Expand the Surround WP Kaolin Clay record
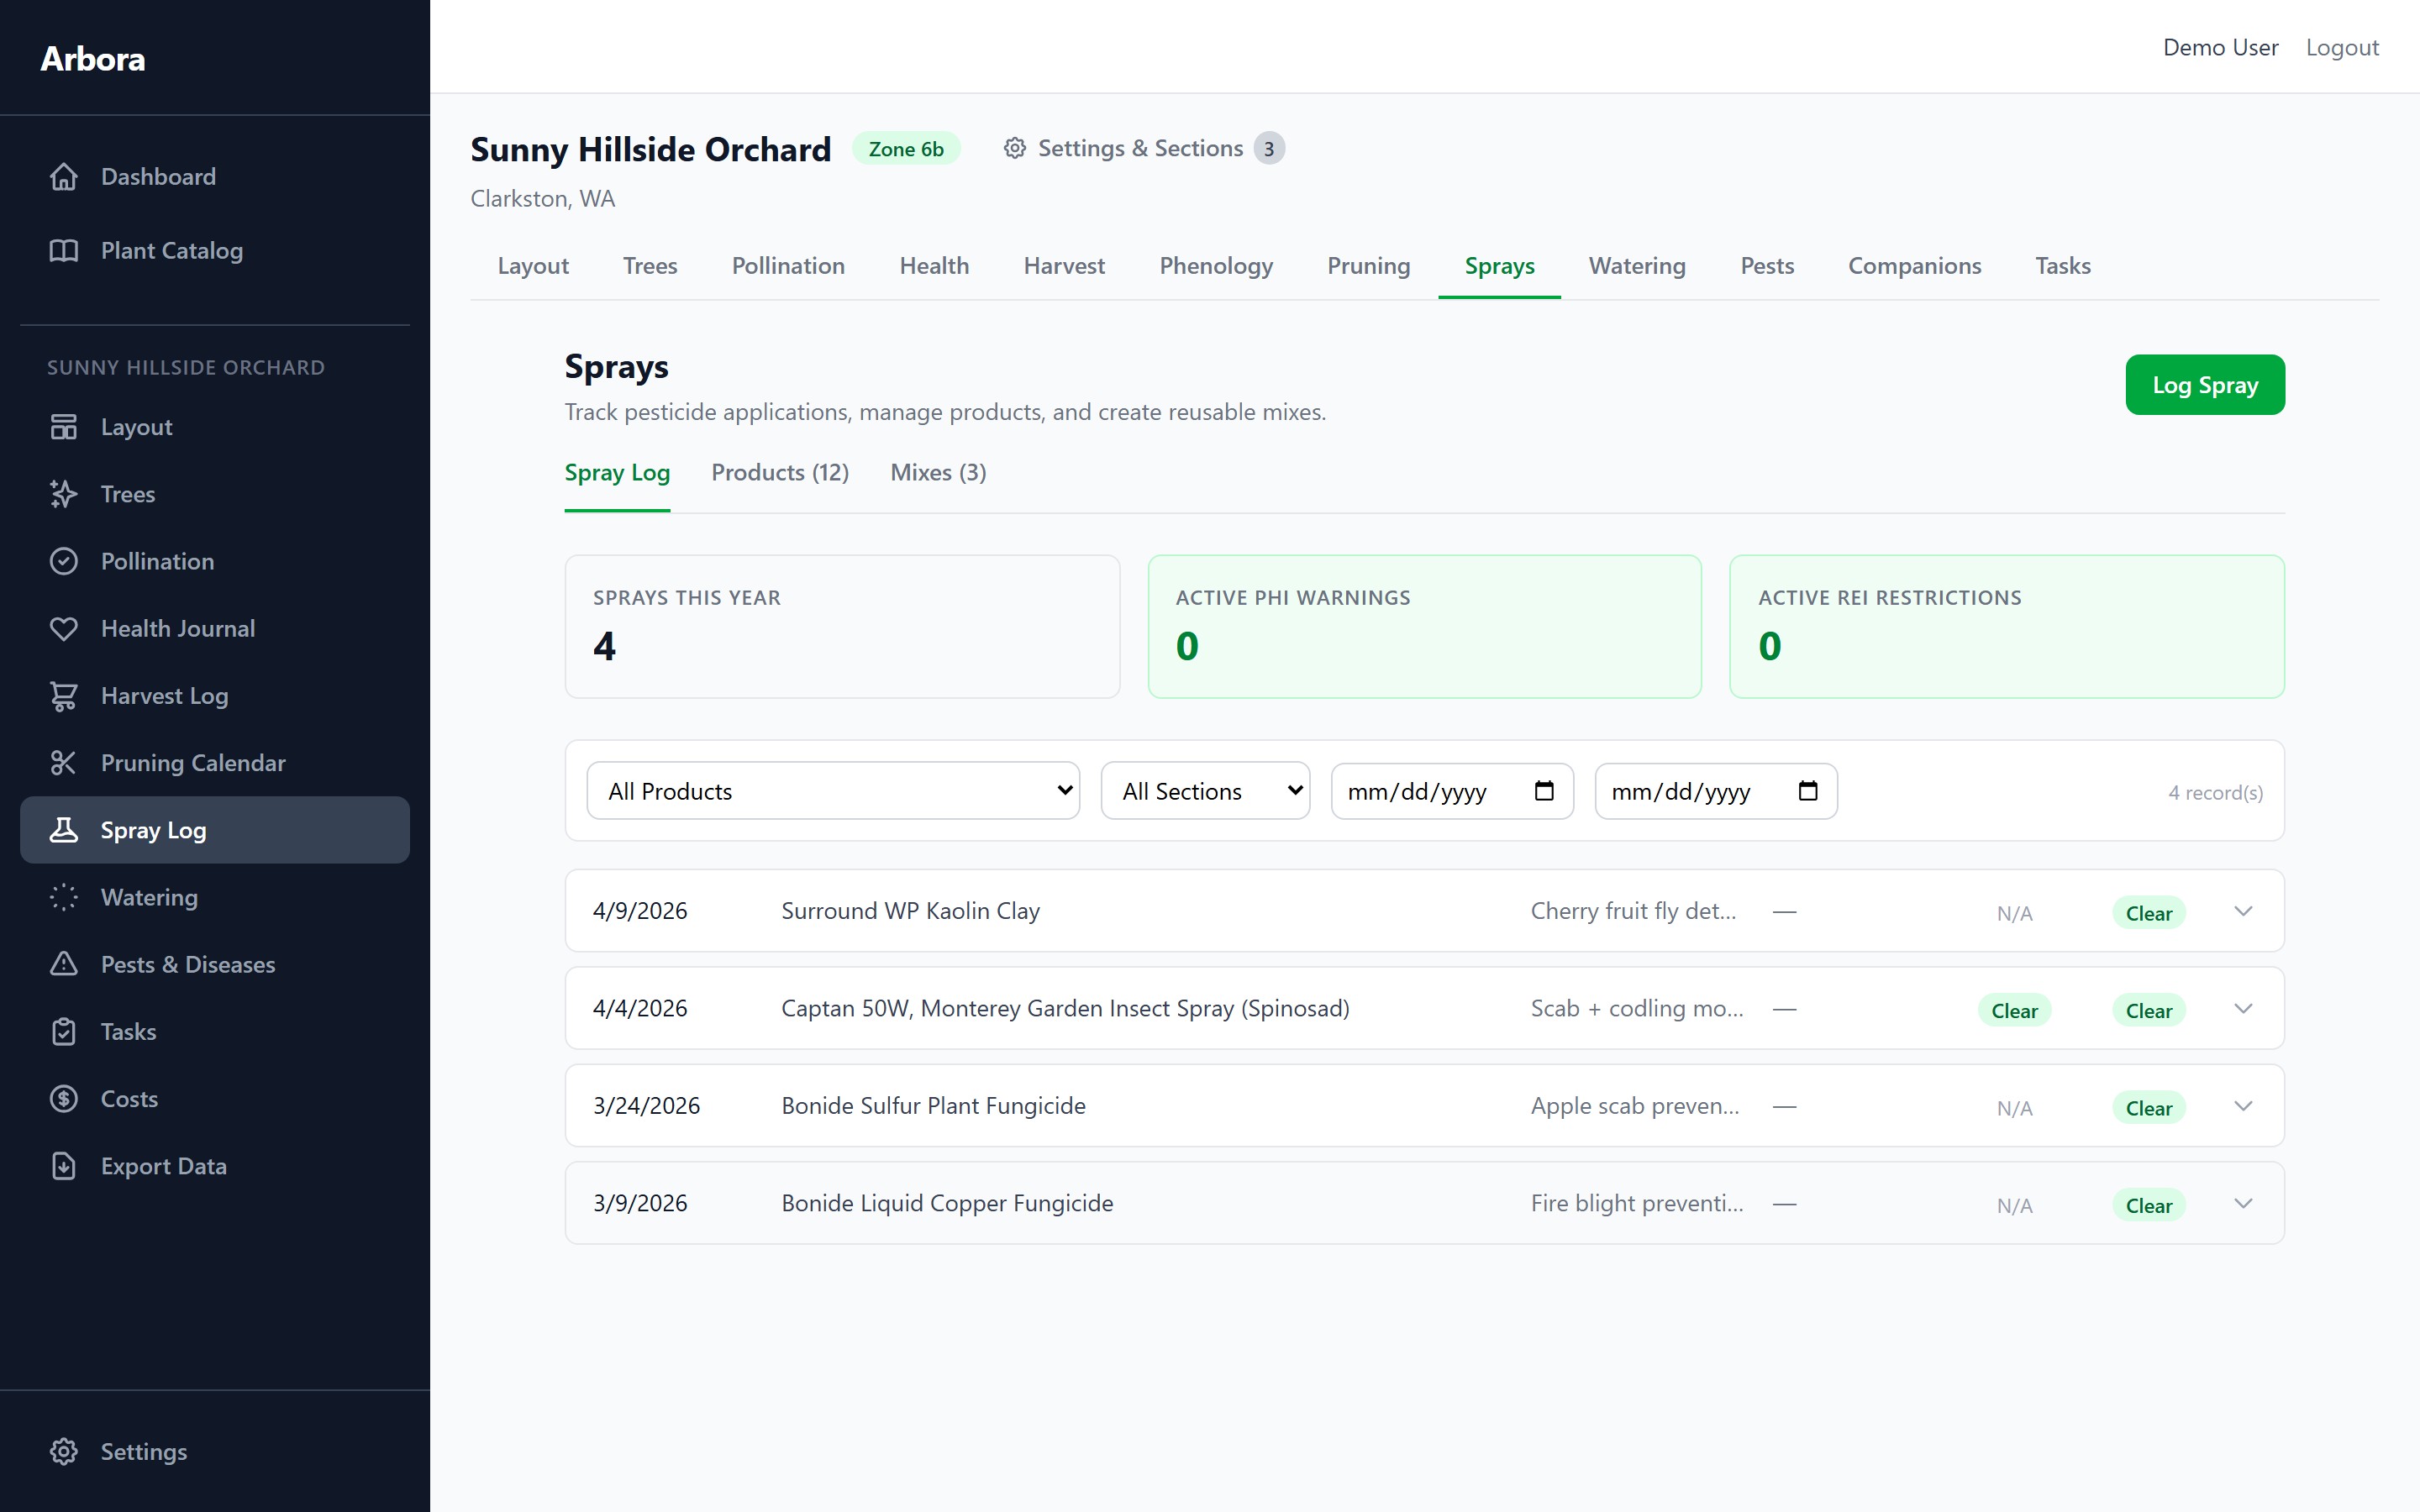This screenshot has height=1512, width=2420. click(2243, 911)
